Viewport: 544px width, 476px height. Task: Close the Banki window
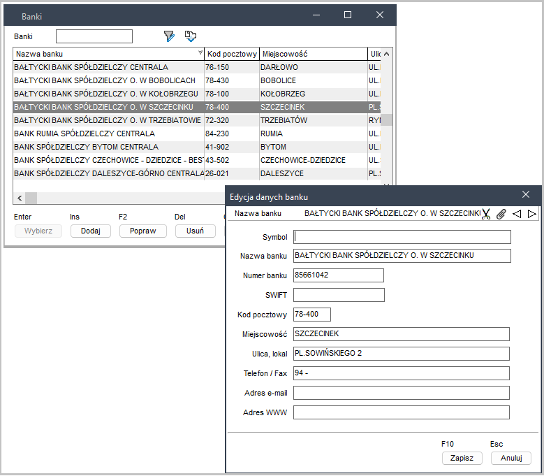pyautogui.click(x=380, y=15)
